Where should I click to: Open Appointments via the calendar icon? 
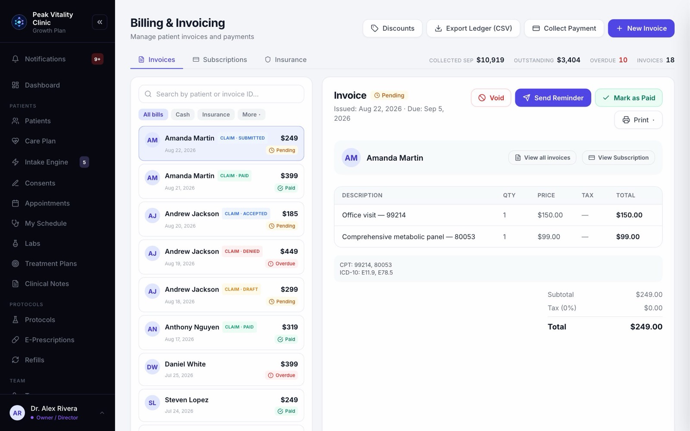(x=16, y=203)
